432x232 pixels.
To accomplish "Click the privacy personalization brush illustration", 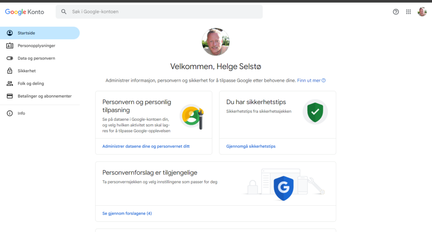I will click(x=192, y=117).
